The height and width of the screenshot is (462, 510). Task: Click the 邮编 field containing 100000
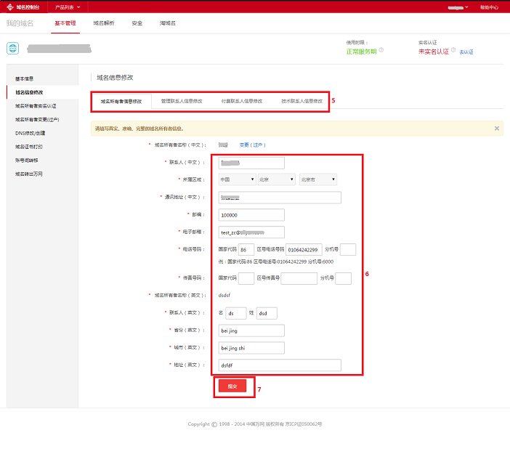tap(251, 215)
